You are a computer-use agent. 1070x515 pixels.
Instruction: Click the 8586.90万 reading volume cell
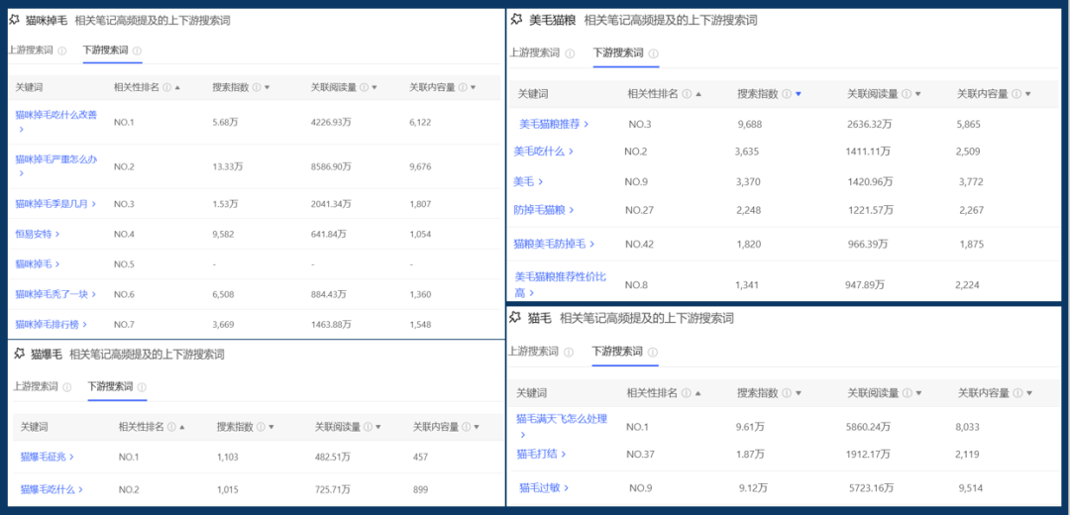(331, 166)
